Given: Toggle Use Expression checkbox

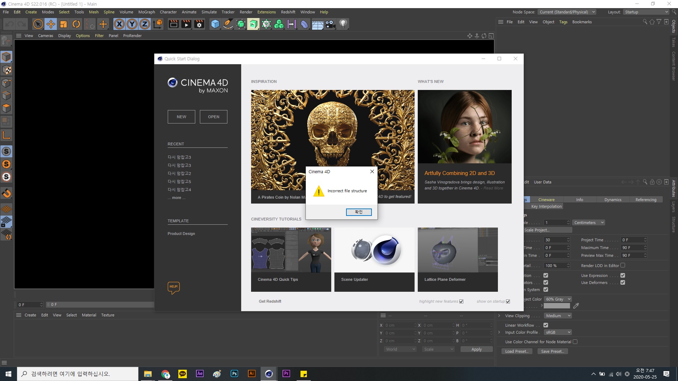Looking at the screenshot, I should pyautogui.click(x=623, y=276).
